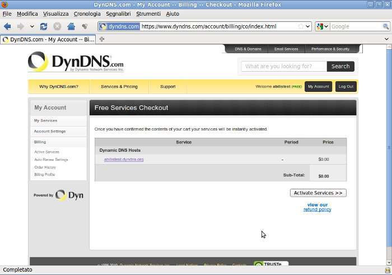The image size is (392, 275).
Task: Open the back/forward history dropdown arrow
Action: pyautogui.click(x=32, y=26)
